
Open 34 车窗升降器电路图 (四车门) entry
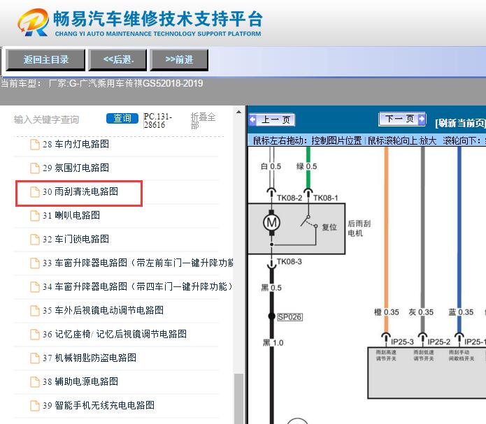137,287
